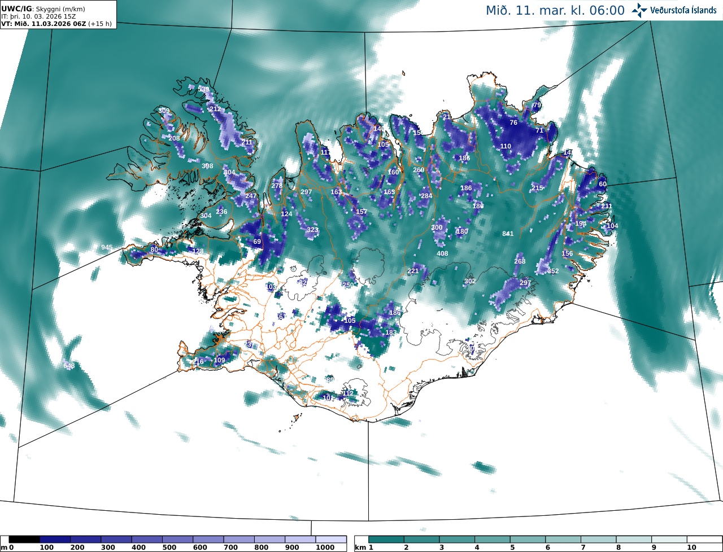Click the visibility value 215 on the map
The width and height of the screenshot is (723, 552).
click(x=537, y=188)
